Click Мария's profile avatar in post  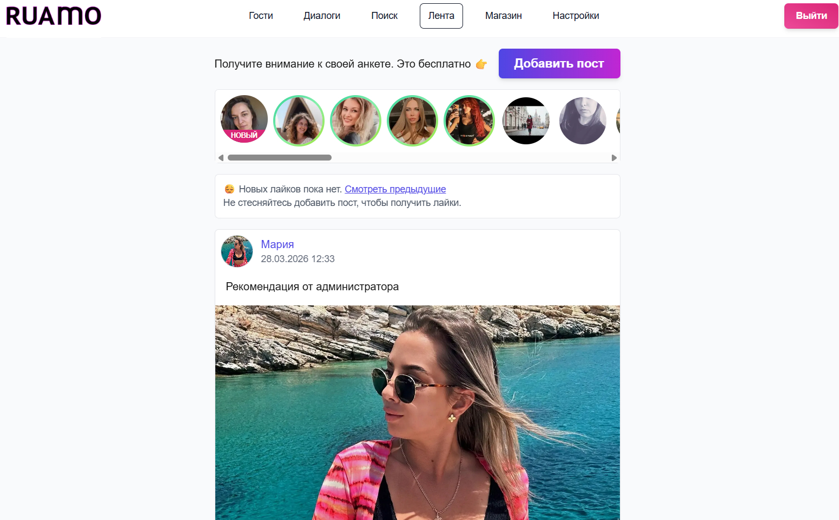[237, 251]
